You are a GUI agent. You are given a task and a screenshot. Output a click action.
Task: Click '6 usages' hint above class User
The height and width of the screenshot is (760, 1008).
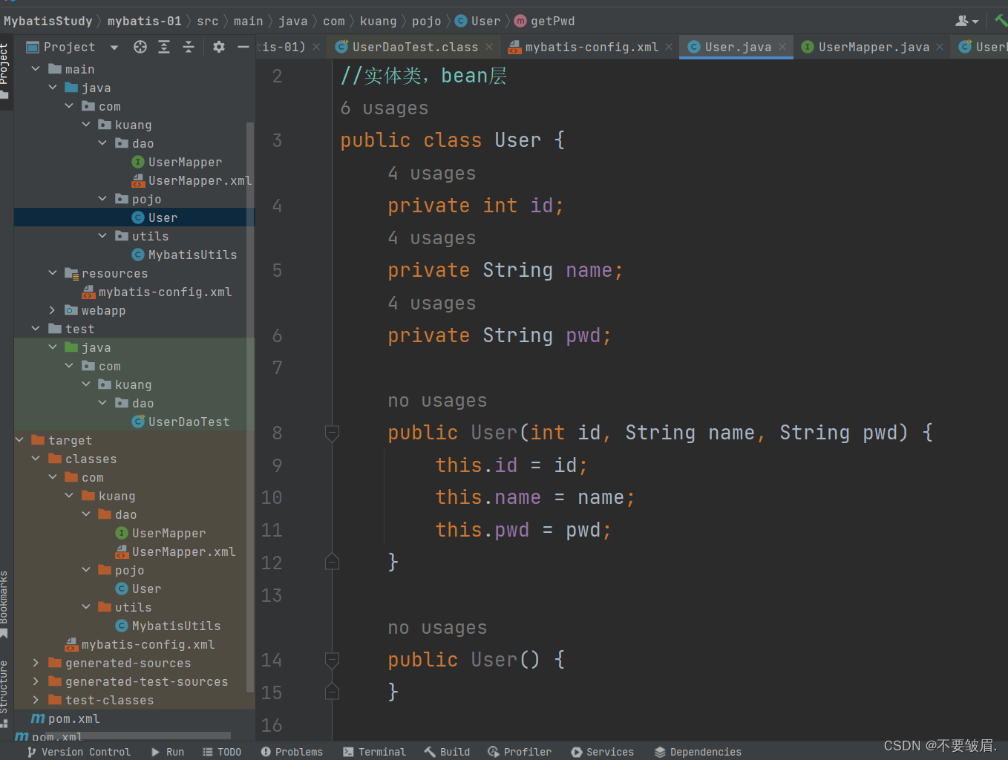pyautogui.click(x=384, y=108)
